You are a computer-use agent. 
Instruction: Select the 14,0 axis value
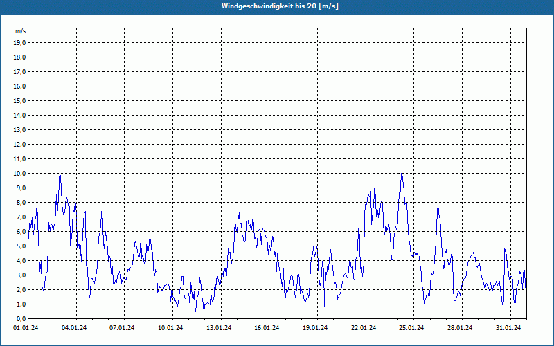point(19,115)
